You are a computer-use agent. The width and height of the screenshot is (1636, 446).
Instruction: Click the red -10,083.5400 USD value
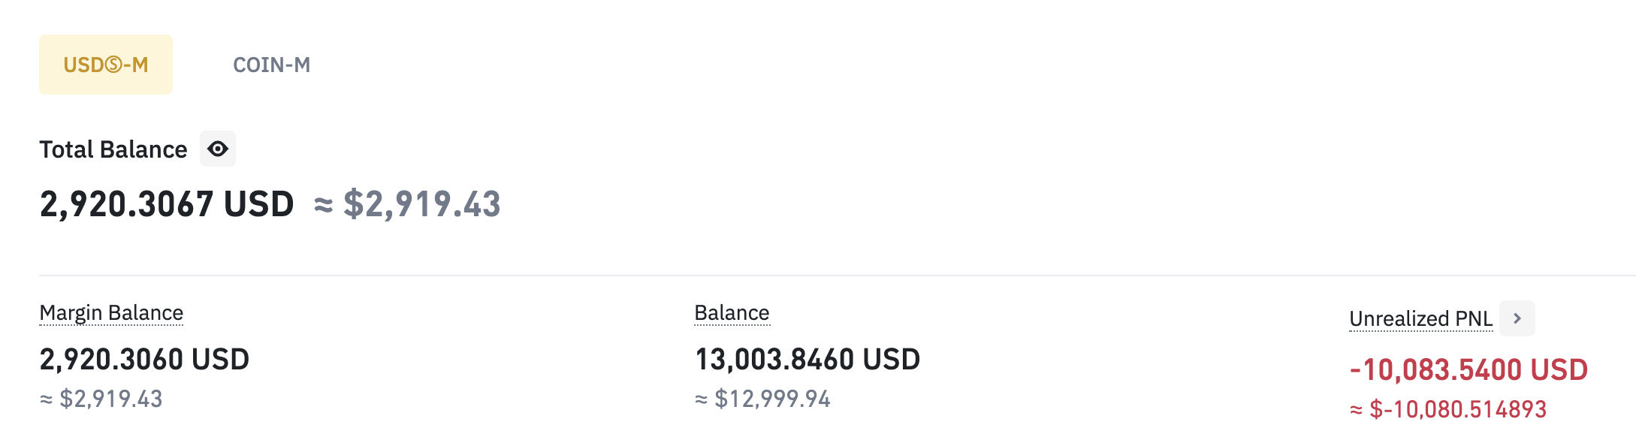click(x=1468, y=369)
